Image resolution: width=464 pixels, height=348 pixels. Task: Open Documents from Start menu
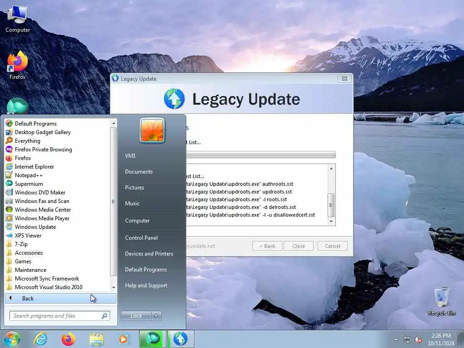pos(139,172)
